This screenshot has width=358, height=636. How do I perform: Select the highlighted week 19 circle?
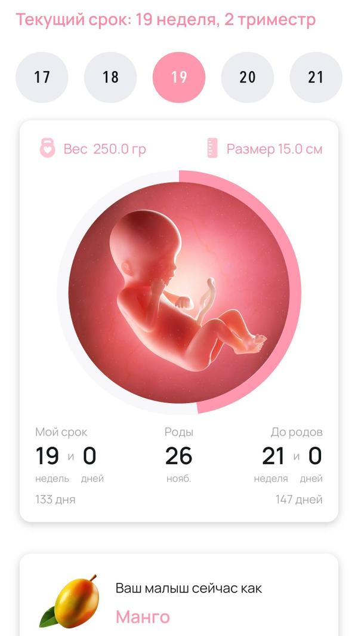click(x=179, y=77)
